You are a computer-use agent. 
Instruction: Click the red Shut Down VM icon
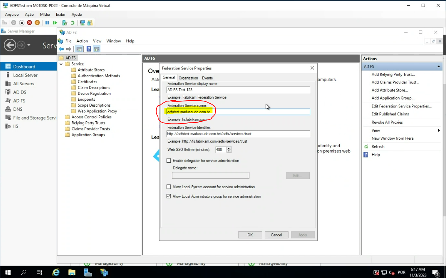tap(29, 23)
